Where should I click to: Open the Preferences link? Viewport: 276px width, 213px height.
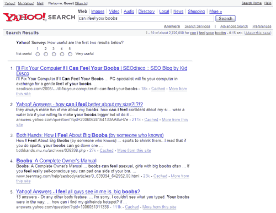(262, 26)
